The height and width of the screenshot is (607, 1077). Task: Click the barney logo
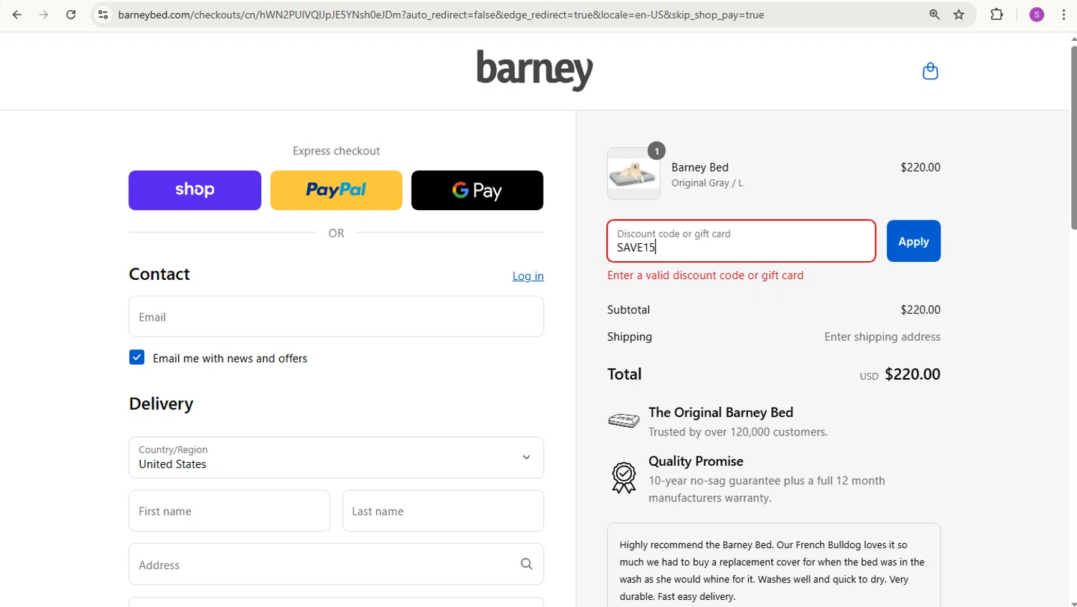coord(535,70)
